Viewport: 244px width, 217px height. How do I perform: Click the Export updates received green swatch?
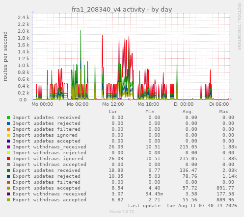[8, 170]
